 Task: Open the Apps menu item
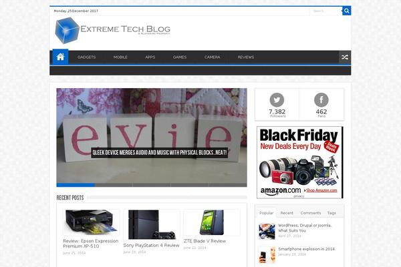pyautogui.click(x=150, y=57)
